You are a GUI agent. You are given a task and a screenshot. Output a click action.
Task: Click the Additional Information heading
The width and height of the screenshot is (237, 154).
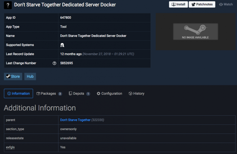click(x=40, y=108)
